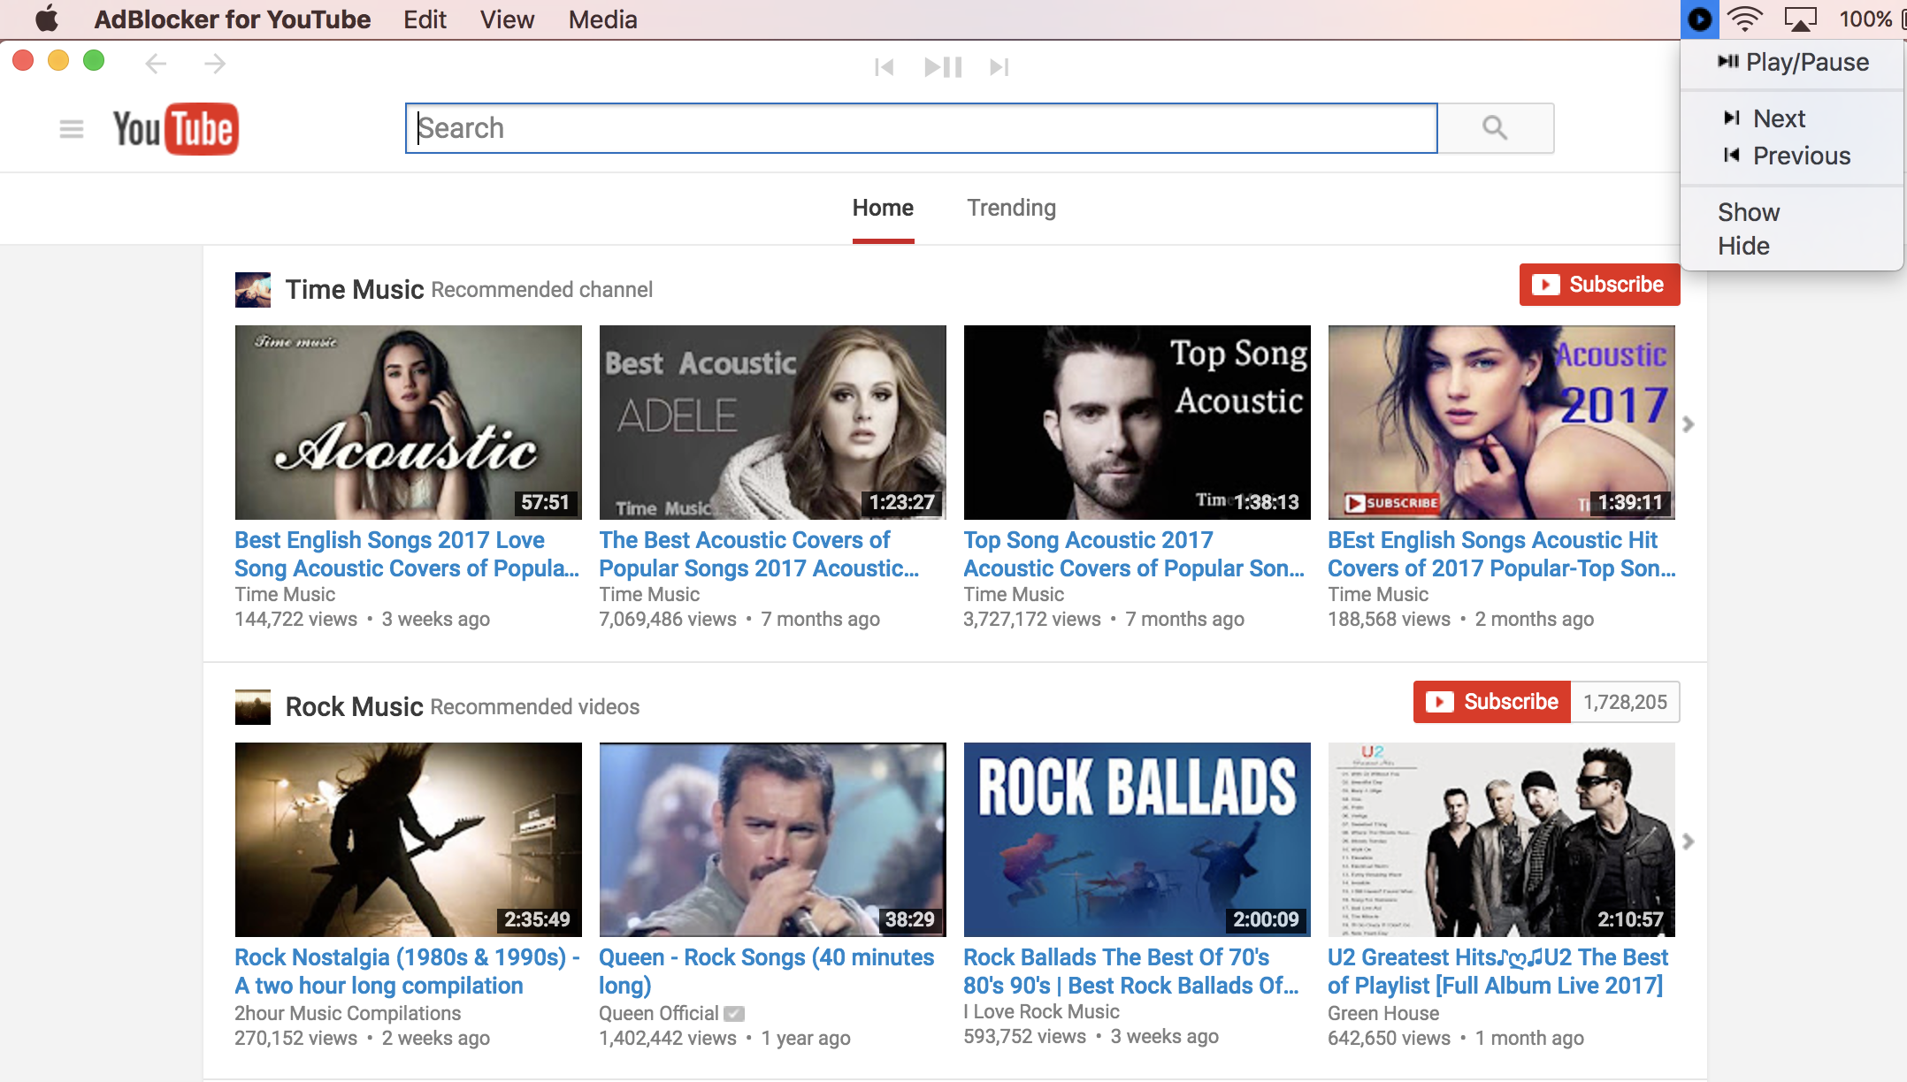Choose Next in the status dropdown
The width and height of the screenshot is (1907, 1082).
click(x=1792, y=118)
